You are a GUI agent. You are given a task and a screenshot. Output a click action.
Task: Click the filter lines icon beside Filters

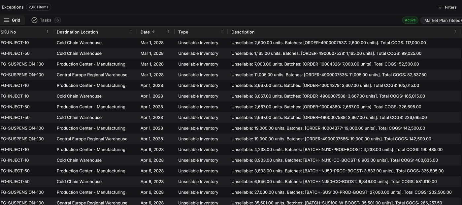440,7
